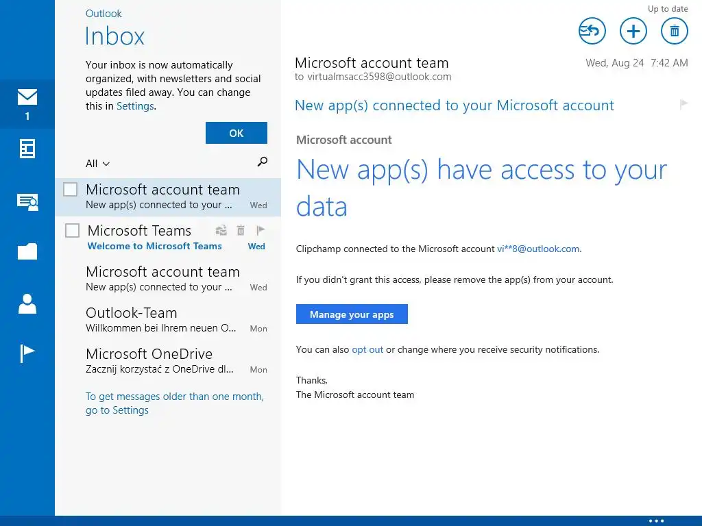Viewport: 702px width, 526px height.
Task: Click the email subject line heading
Action: (454, 105)
